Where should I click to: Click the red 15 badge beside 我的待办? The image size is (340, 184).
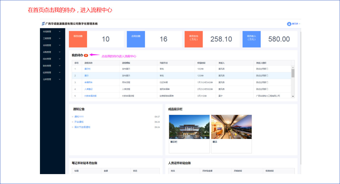click(x=86, y=55)
